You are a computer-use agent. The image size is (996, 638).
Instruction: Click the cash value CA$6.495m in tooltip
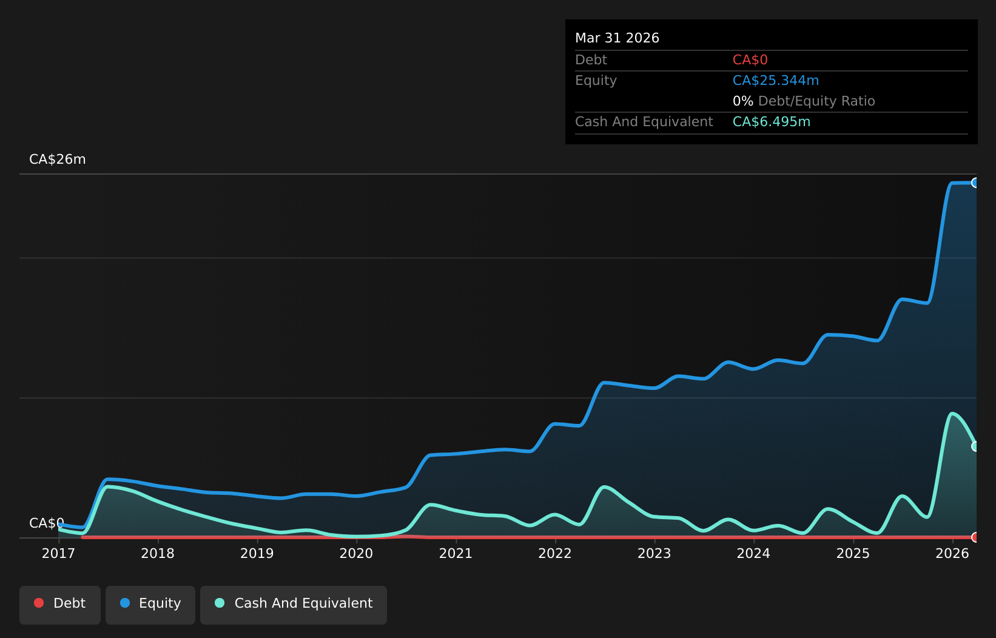tap(772, 121)
